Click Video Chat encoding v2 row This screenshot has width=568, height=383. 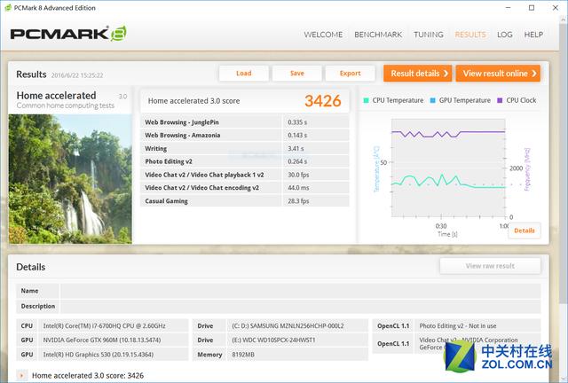pyautogui.click(x=245, y=188)
